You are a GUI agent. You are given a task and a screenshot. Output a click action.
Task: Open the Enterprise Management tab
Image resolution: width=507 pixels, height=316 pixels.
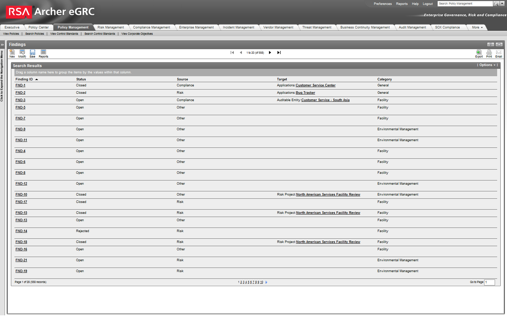(196, 27)
